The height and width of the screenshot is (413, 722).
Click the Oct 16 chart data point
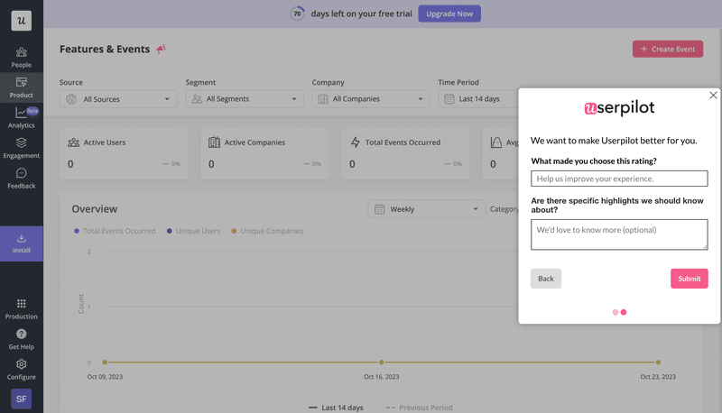point(381,363)
